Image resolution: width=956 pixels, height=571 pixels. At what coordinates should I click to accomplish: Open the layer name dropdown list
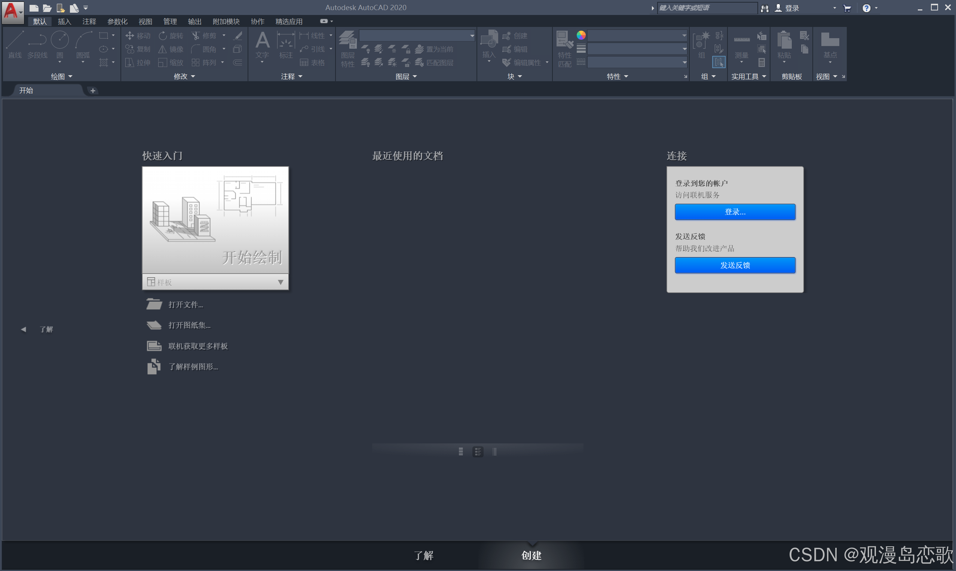472,36
